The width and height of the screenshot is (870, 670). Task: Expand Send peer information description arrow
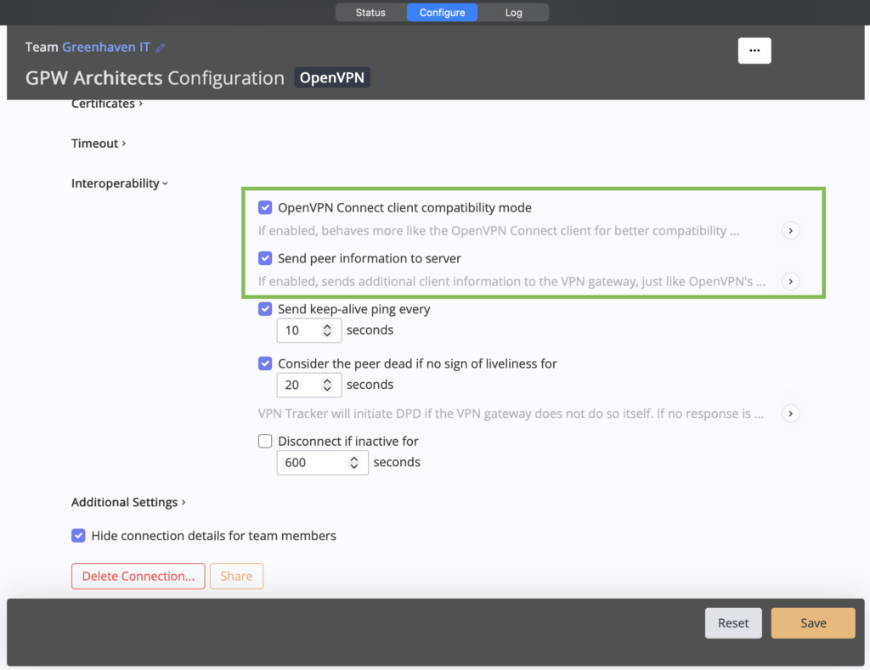[x=790, y=281]
